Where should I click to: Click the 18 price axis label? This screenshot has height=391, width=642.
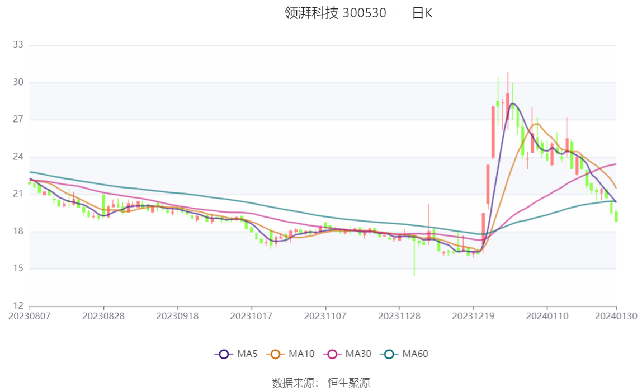18,232
